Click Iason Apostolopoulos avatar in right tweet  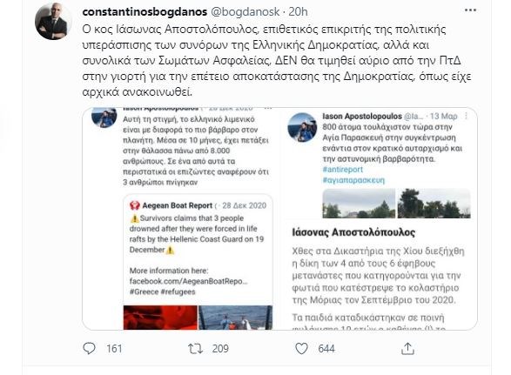(x=302, y=127)
